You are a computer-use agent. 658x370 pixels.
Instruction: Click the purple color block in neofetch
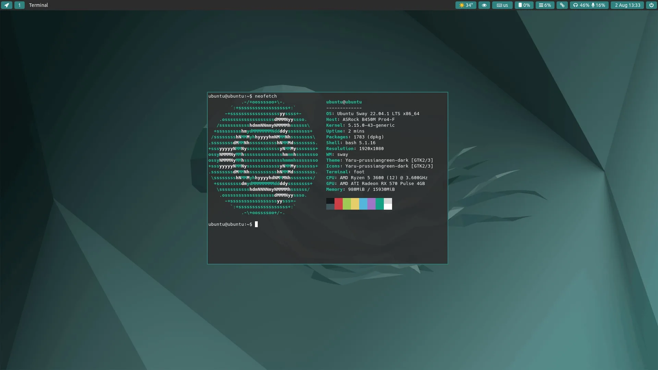pyautogui.click(x=371, y=204)
